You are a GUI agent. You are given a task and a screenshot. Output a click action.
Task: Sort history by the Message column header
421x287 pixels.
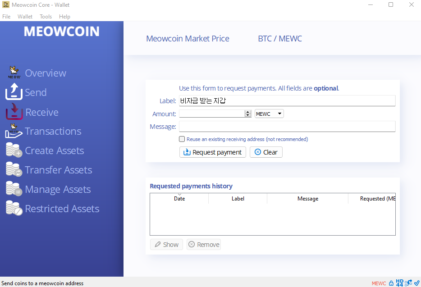308,198
